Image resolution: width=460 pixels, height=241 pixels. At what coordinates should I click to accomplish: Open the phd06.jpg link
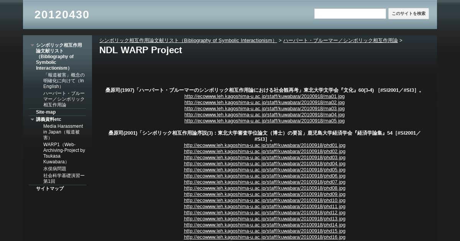click(x=264, y=176)
